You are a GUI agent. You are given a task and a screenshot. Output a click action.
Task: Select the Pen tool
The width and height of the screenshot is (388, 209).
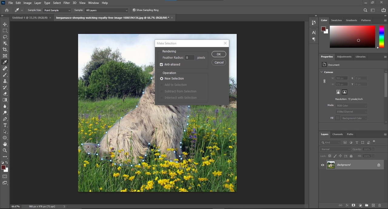click(x=5, y=119)
